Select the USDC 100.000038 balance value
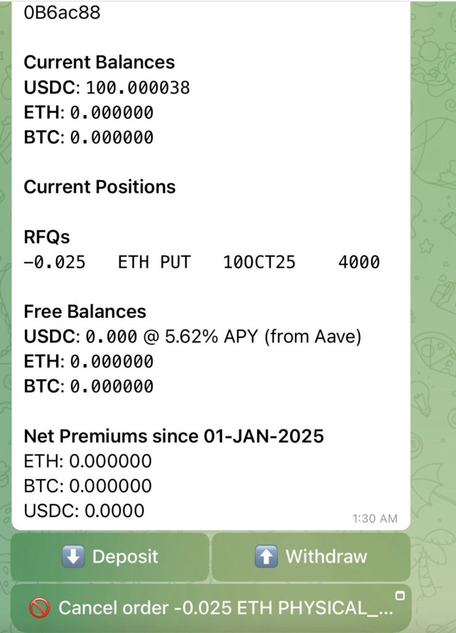Screen dimensions: 456x633 pos(138,88)
